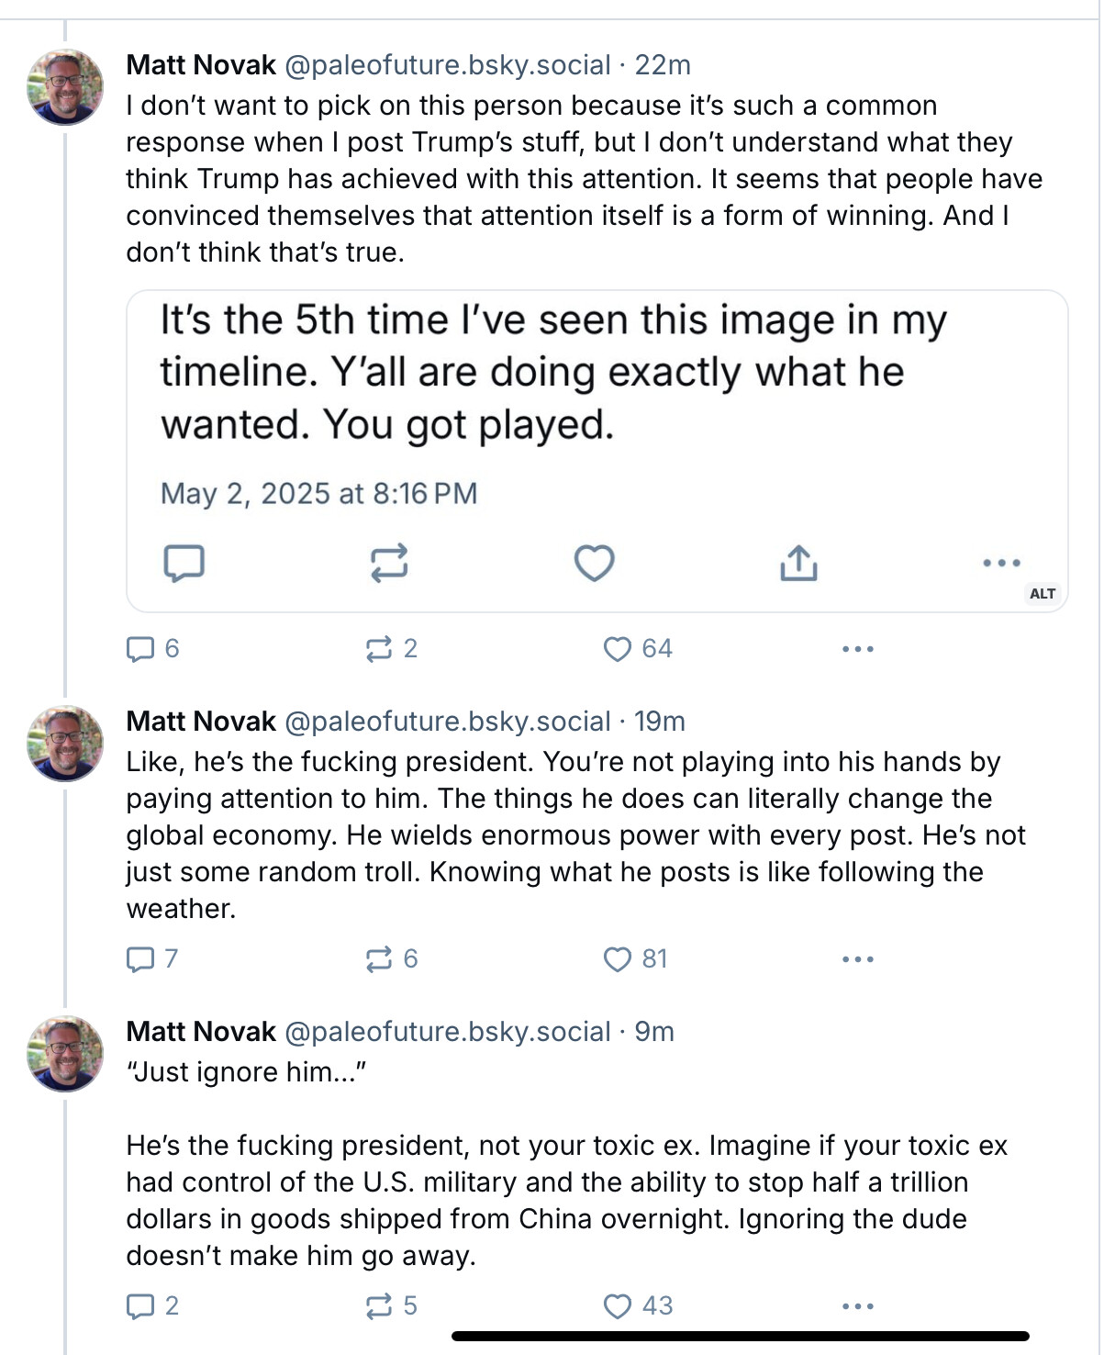Show the ALT text of the embedded image
The image size is (1104, 1355).
tap(1043, 594)
